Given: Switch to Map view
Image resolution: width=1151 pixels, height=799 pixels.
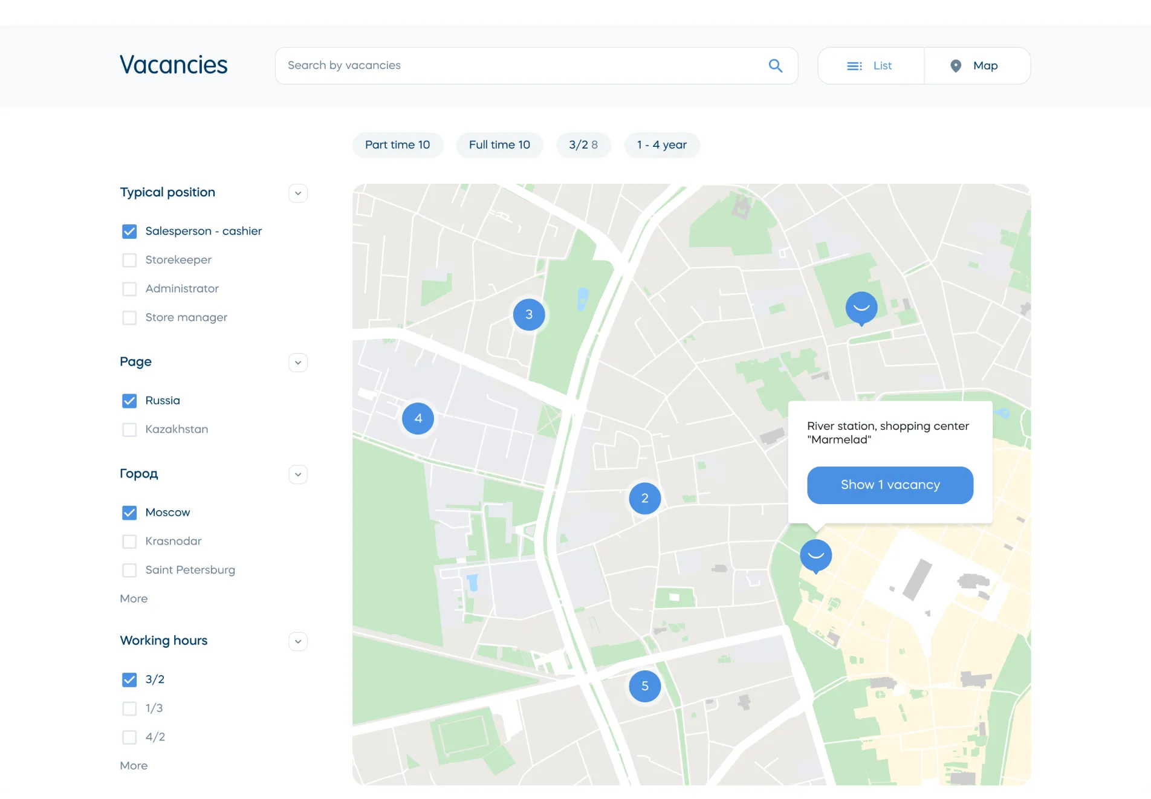Looking at the screenshot, I should tap(977, 66).
